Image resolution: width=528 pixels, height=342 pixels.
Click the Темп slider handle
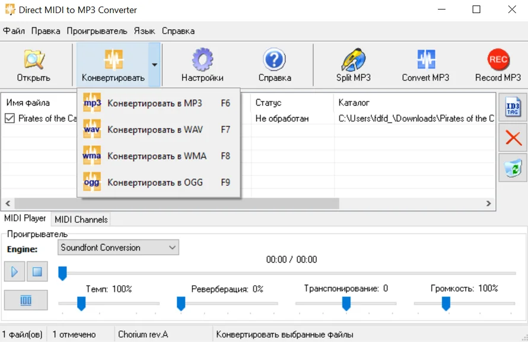(x=81, y=303)
